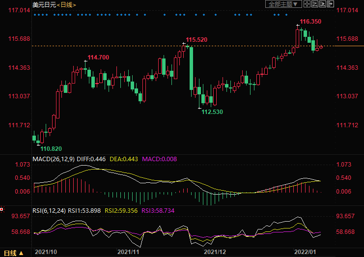
Task: Click the crosshair cursor icon
Action: [x=307, y=4]
